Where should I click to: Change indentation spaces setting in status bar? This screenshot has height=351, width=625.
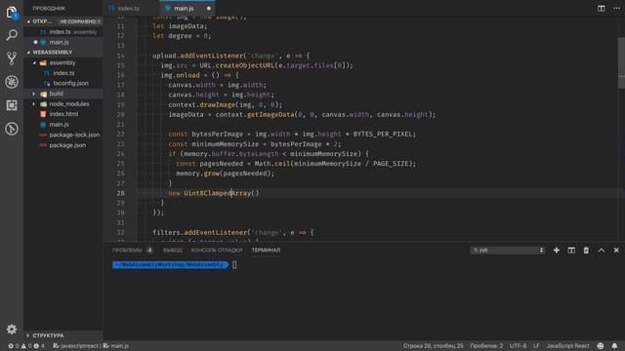point(486,346)
